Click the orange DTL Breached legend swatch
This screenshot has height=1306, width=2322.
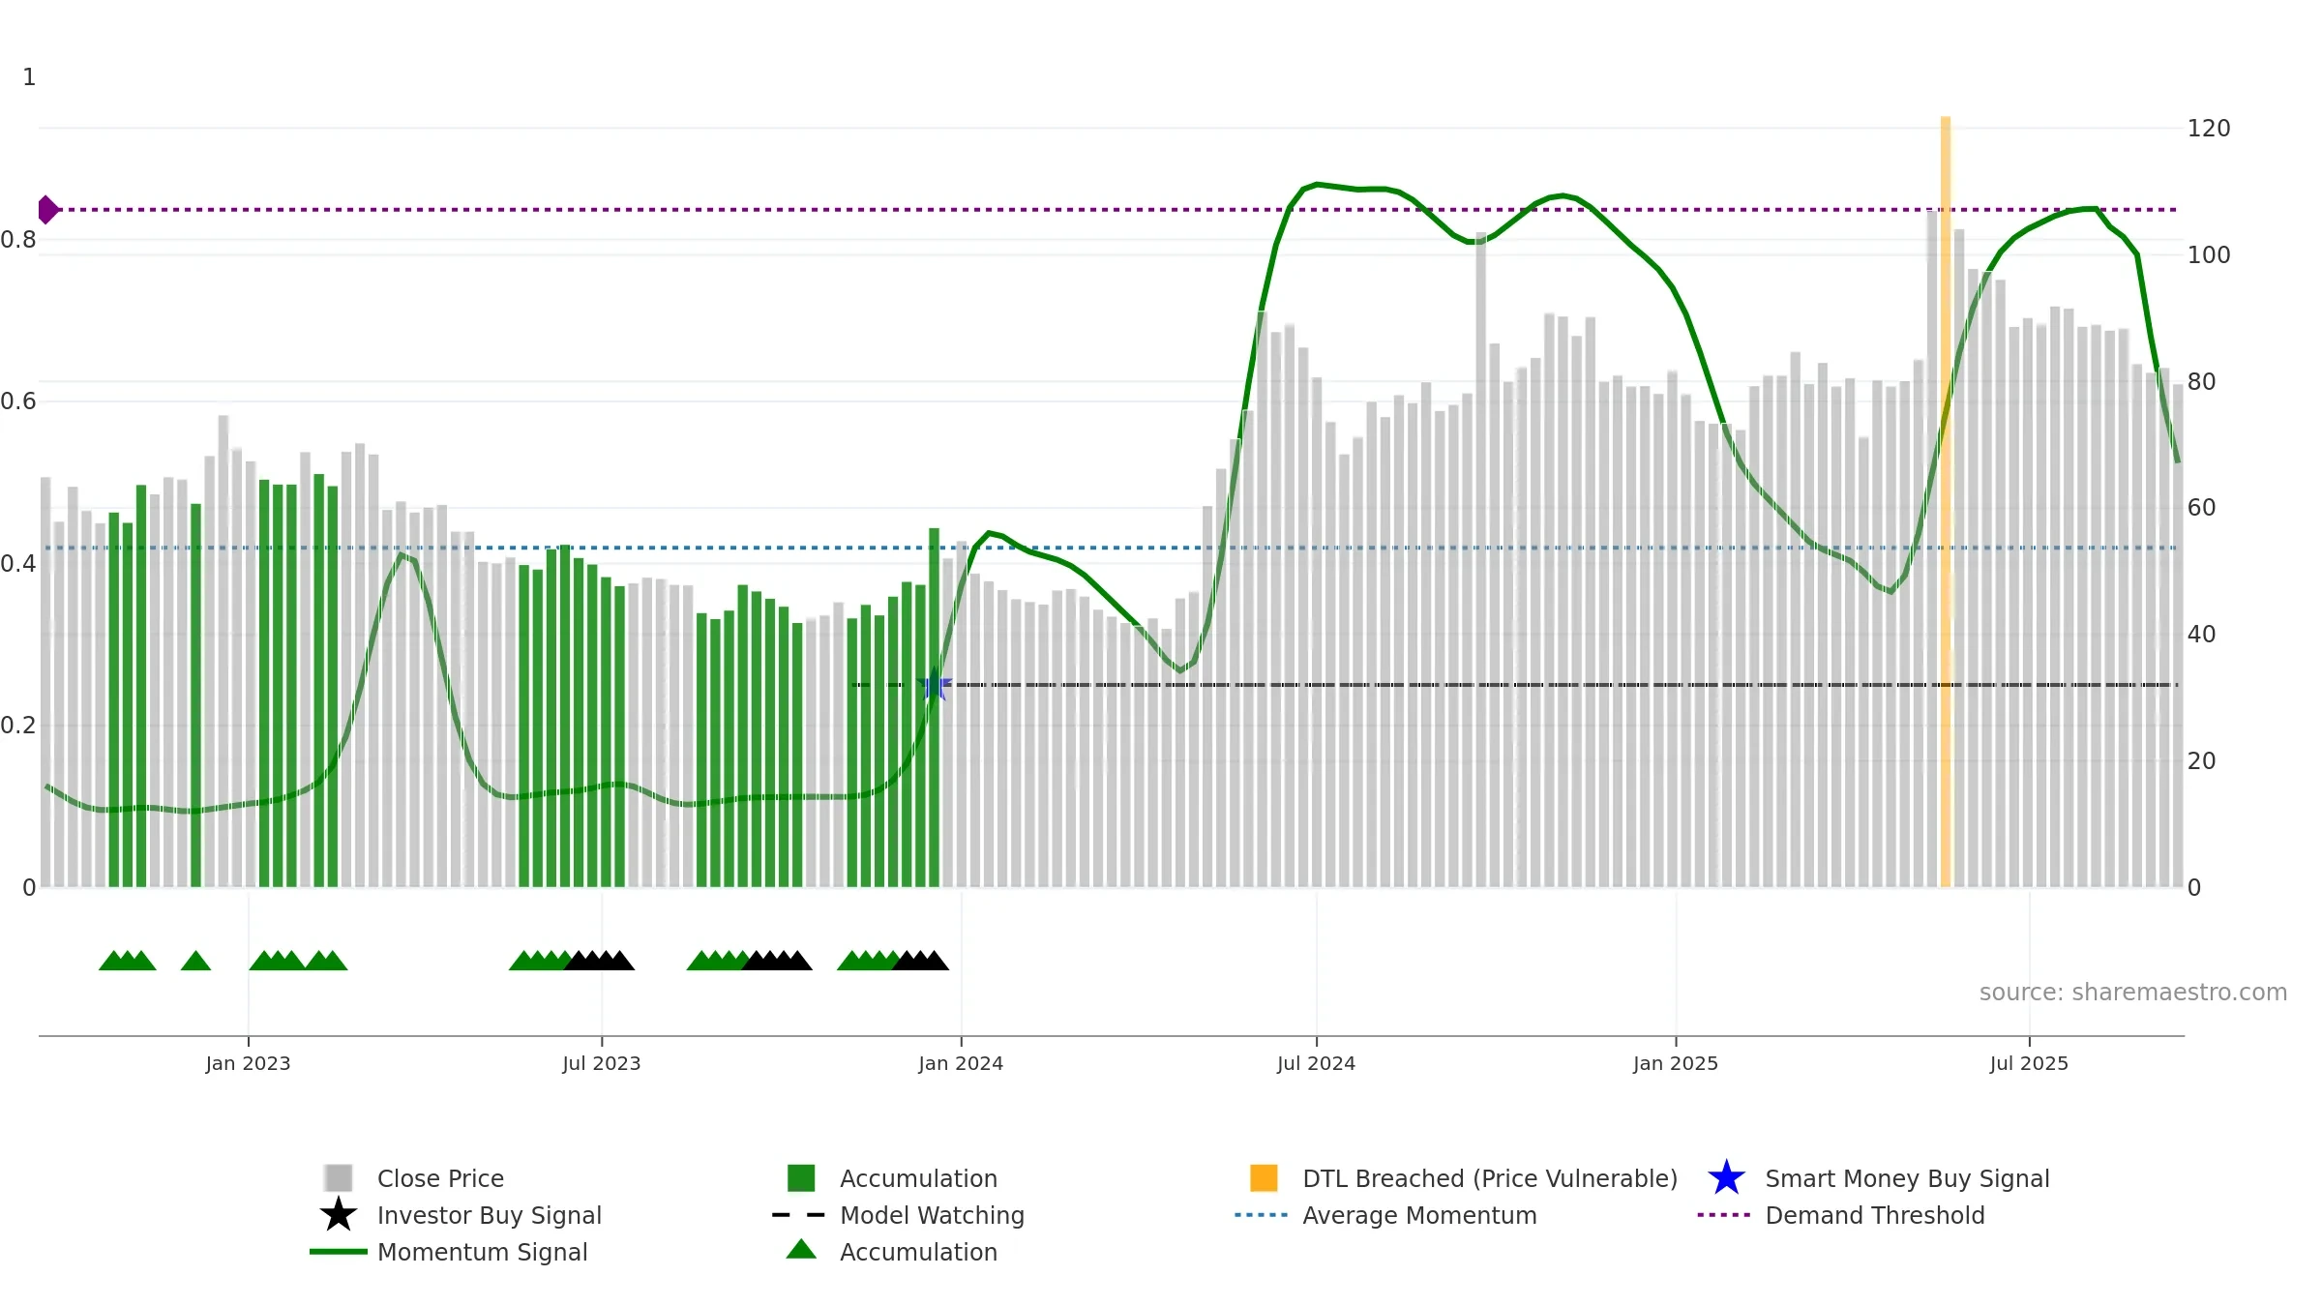point(1264,1177)
